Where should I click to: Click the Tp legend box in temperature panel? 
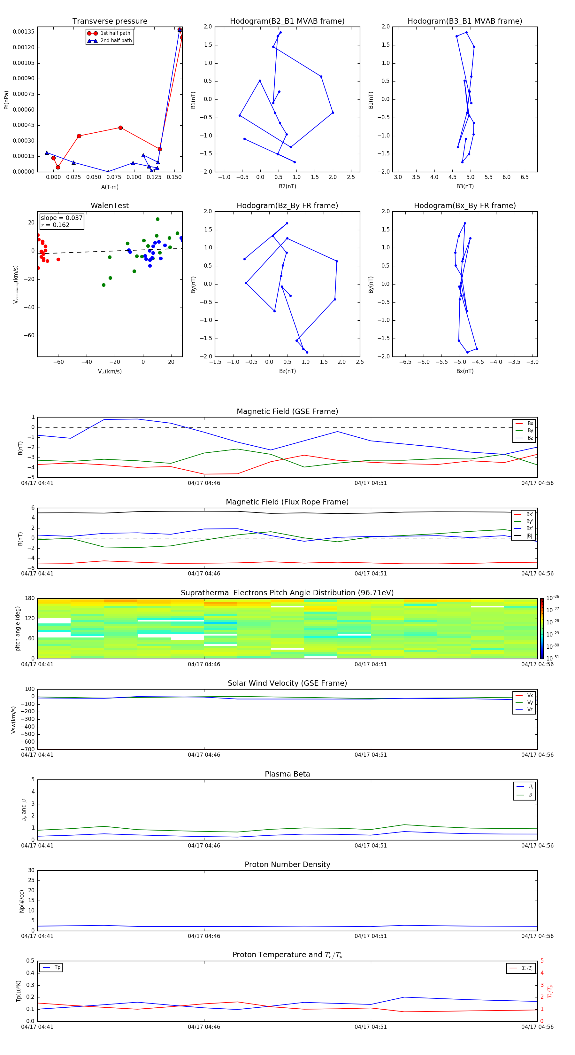coord(51,967)
